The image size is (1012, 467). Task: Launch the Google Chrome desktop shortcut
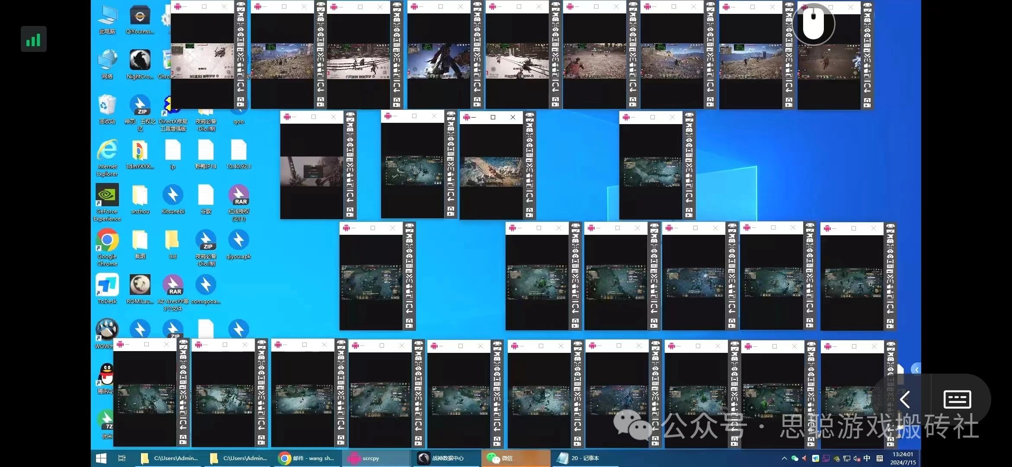[x=107, y=240]
